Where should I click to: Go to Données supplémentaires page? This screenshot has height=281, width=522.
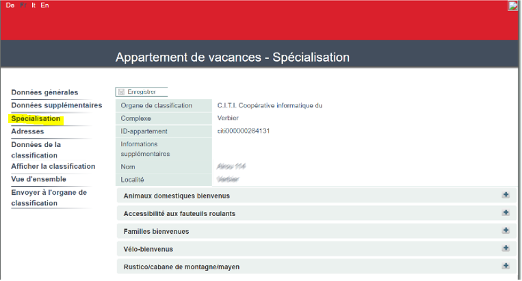[x=56, y=105]
